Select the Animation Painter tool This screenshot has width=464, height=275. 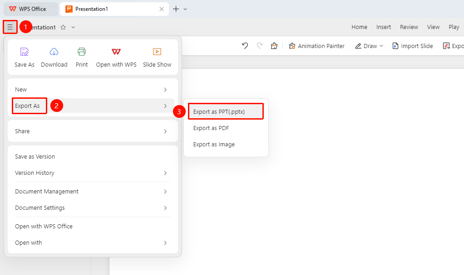click(316, 46)
